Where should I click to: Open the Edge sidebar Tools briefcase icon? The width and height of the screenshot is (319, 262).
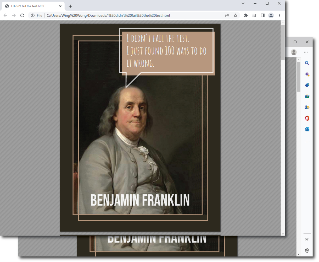click(307, 96)
